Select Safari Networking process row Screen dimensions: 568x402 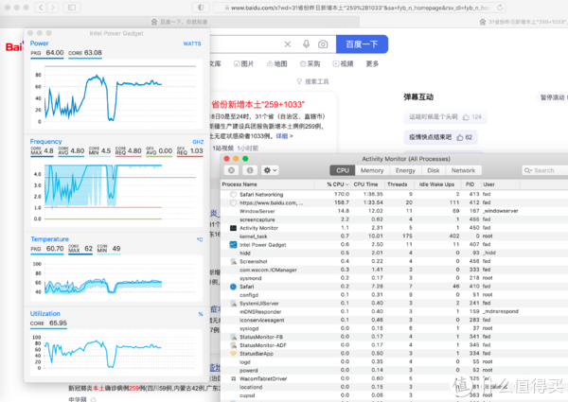click(394, 194)
